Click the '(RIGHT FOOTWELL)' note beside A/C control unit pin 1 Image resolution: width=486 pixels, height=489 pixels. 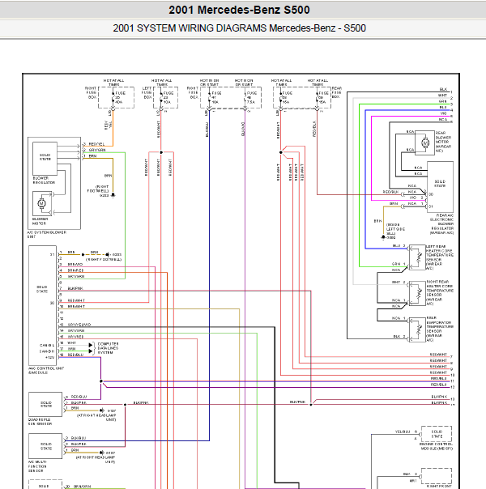pyautogui.click(x=103, y=259)
